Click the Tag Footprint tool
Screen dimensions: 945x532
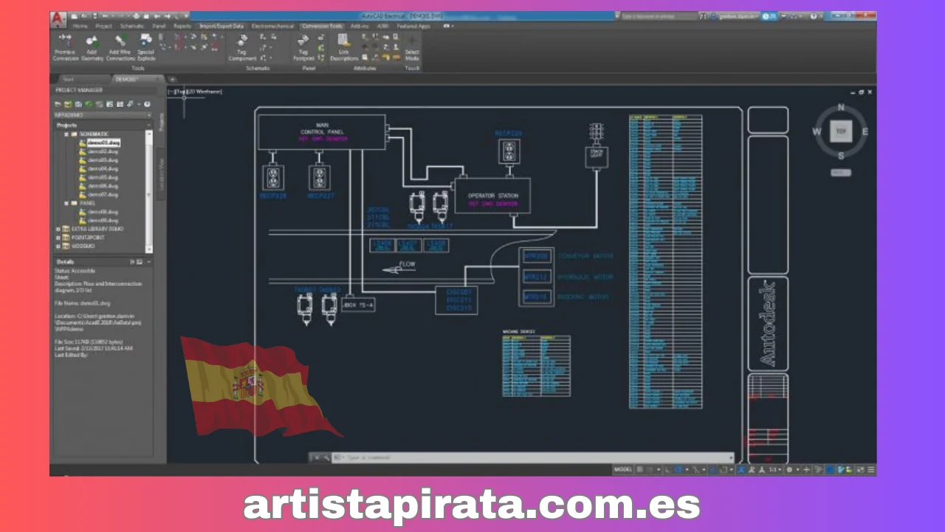click(x=303, y=47)
